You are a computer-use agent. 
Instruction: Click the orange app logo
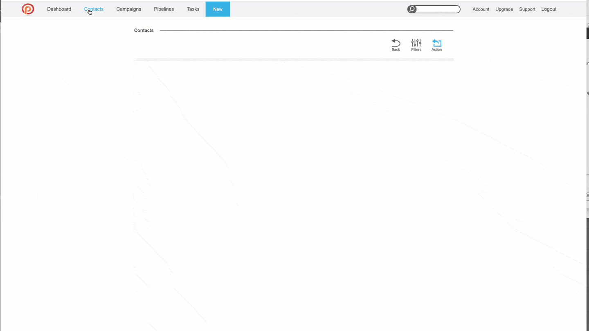tap(28, 9)
